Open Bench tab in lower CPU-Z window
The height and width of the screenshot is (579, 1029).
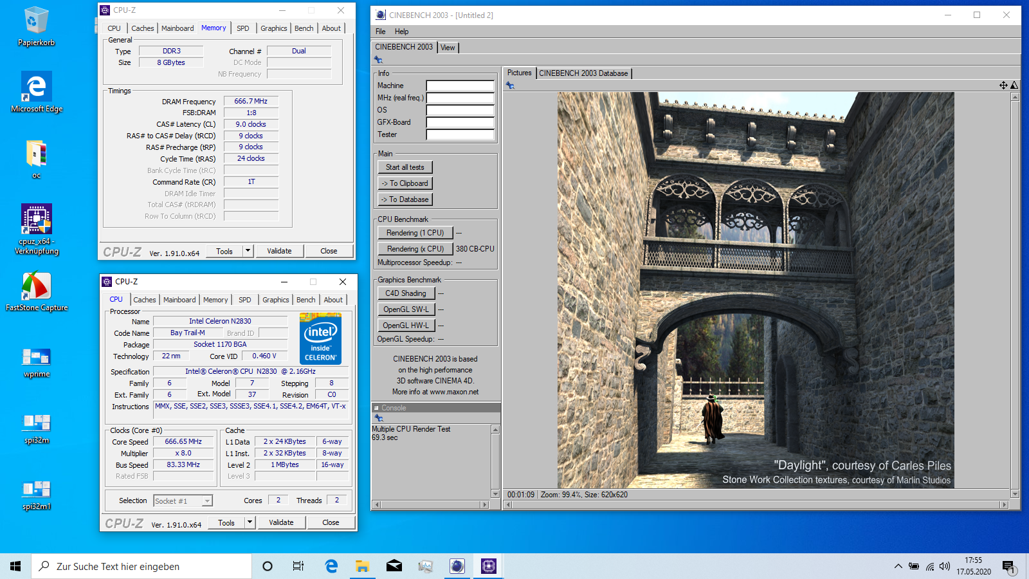[306, 300]
